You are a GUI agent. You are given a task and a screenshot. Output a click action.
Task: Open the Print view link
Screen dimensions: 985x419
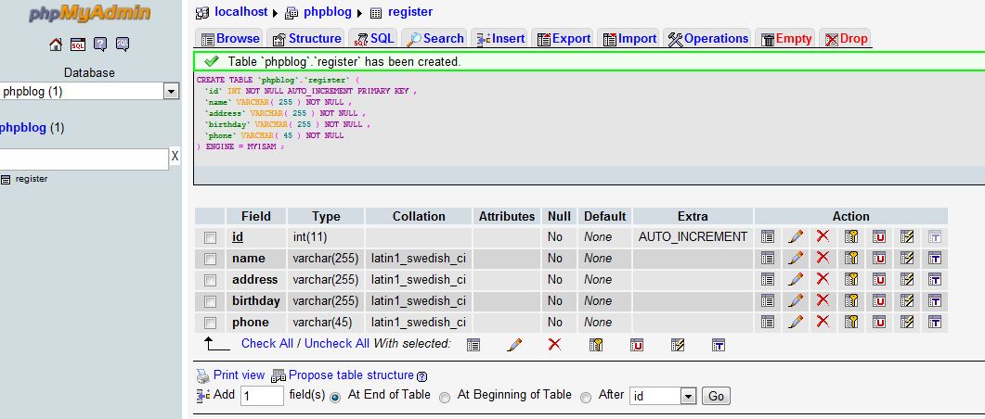(x=239, y=375)
